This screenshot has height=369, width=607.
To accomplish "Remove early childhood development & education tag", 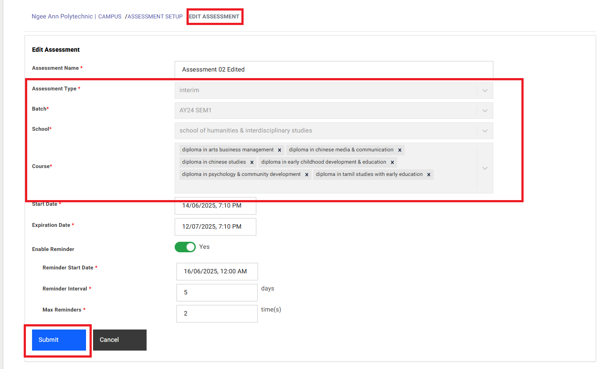I will (392, 162).
